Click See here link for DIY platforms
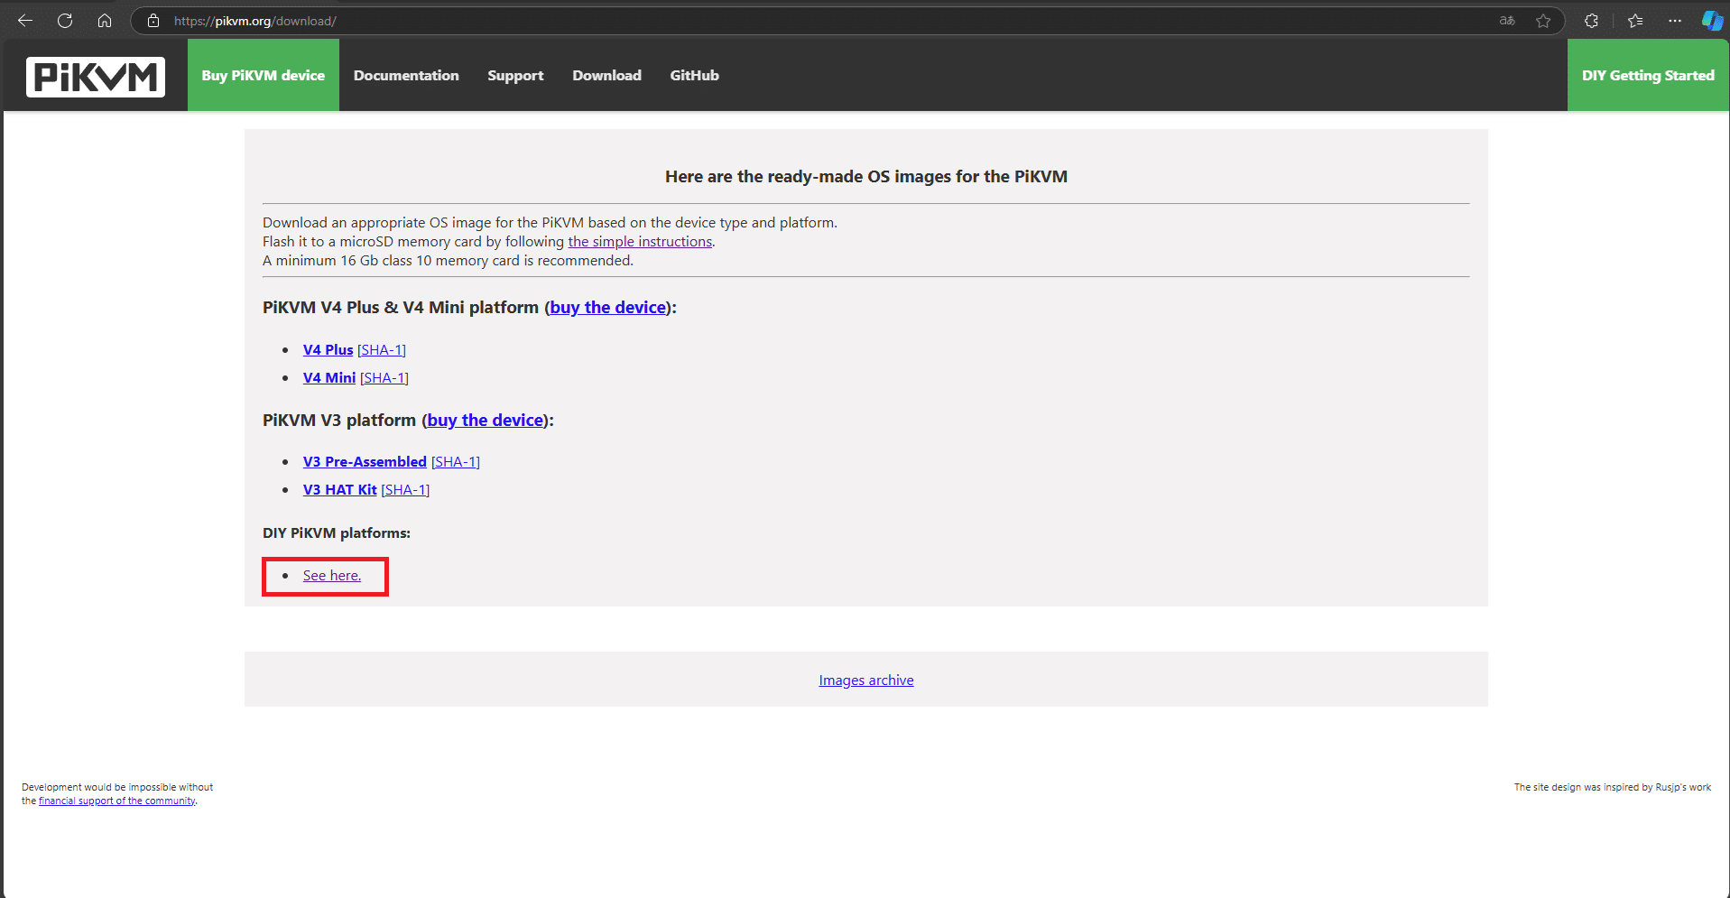Image resolution: width=1730 pixels, height=898 pixels. point(332,576)
